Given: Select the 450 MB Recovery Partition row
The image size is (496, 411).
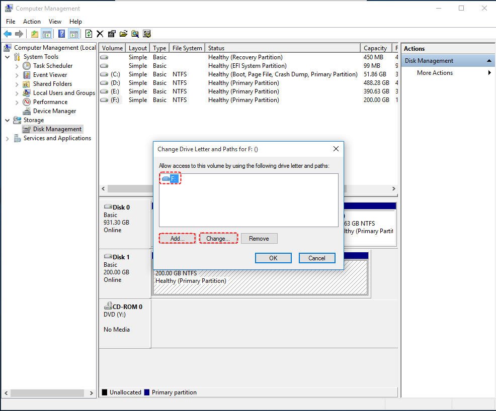Looking at the screenshot, I should pos(249,57).
